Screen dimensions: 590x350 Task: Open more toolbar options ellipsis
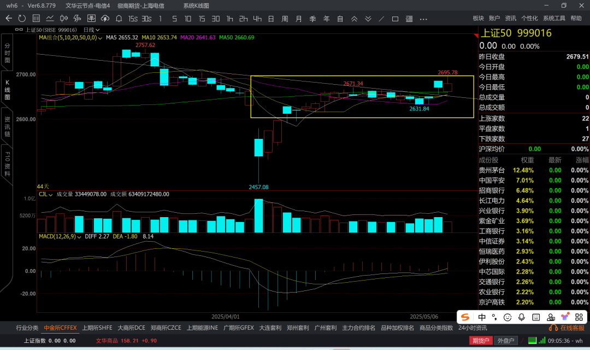pos(423,19)
